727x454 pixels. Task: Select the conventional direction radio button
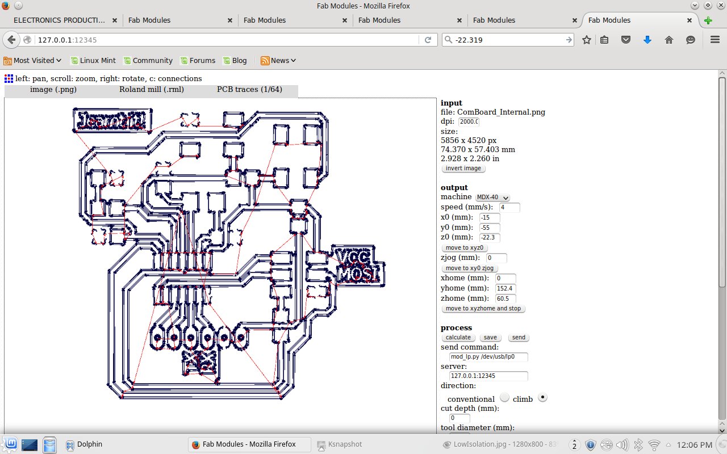point(504,397)
